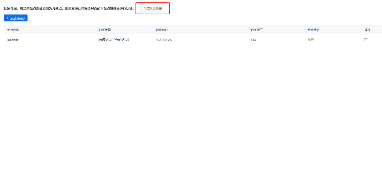This screenshot has height=194, width=382.
Task: Click the 站点状态 column header
Action: pos(313,30)
